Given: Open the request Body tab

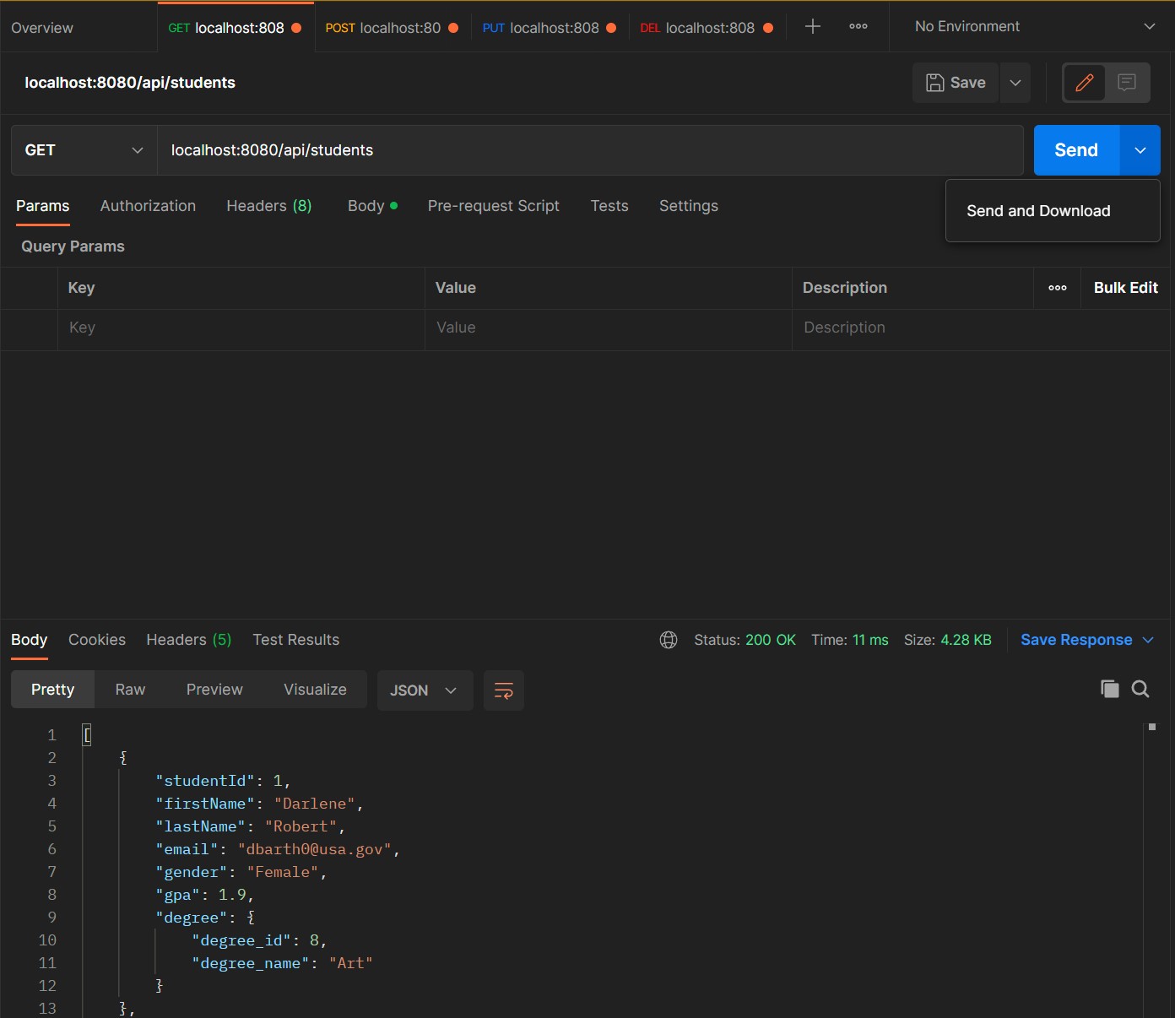Looking at the screenshot, I should tap(372, 206).
